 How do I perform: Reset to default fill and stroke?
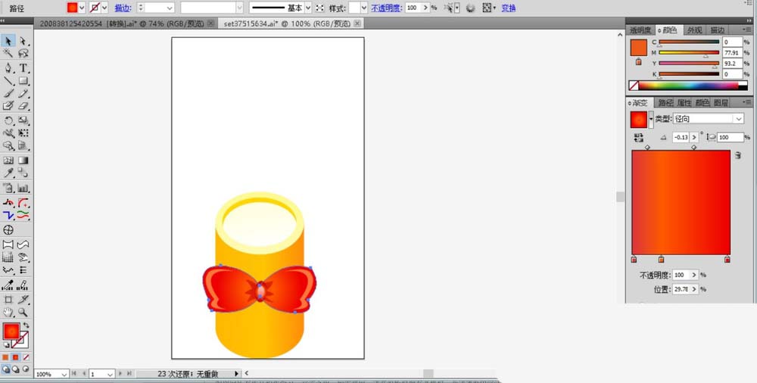coord(6,345)
